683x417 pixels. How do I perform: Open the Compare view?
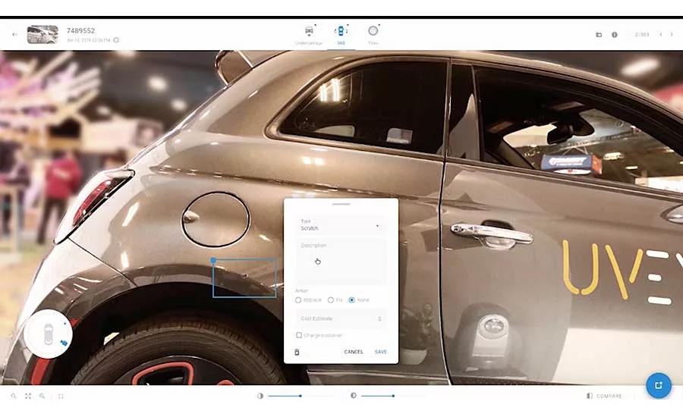[605, 396]
